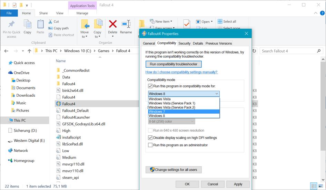Image resolution: width=326 pixels, height=190 pixels.
Task: Open recent locations dropdown arrow
Action: pyautogui.click(x=23, y=51)
